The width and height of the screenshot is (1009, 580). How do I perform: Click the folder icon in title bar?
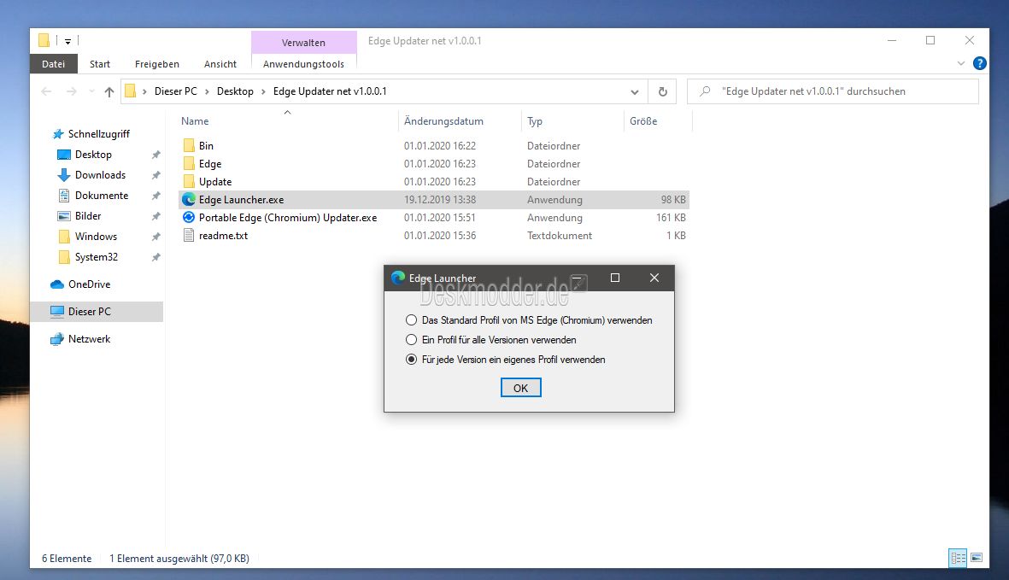(44, 40)
